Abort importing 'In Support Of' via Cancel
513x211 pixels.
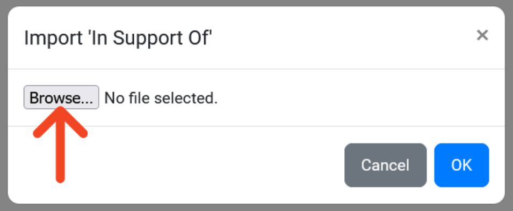(x=385, y=165)
